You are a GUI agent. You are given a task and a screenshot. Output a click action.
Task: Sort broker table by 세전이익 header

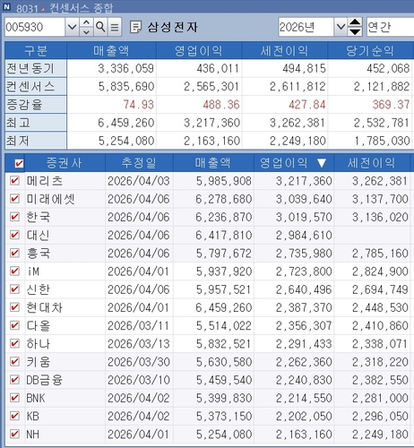pos(372,163)
